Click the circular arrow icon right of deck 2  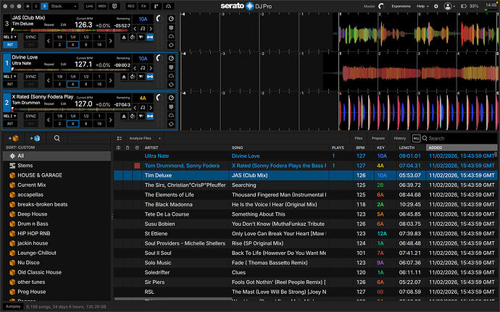171,125
